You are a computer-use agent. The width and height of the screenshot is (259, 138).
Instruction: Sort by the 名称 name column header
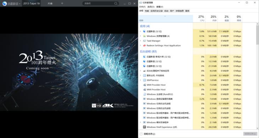tap(166, 19)
